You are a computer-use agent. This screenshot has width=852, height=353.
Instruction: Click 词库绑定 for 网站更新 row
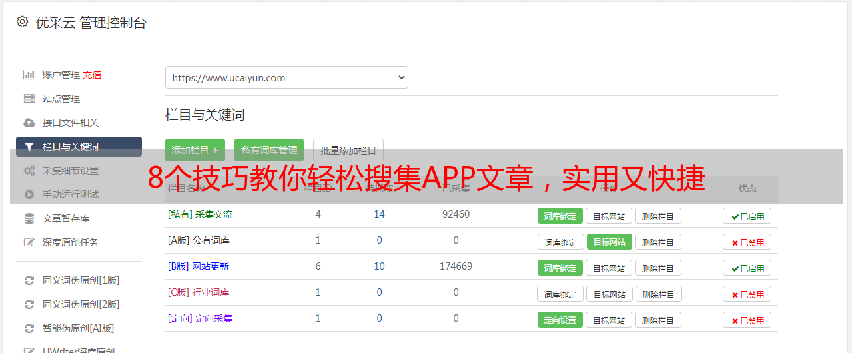[x=560, y=268]
